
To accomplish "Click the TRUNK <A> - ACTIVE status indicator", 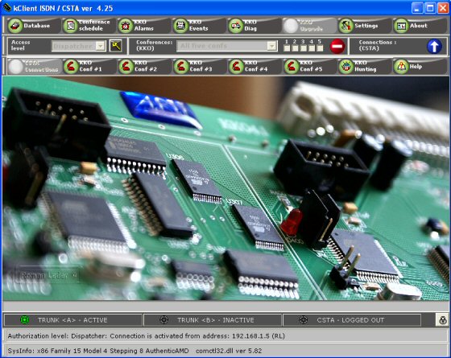I will coord(73,320).
